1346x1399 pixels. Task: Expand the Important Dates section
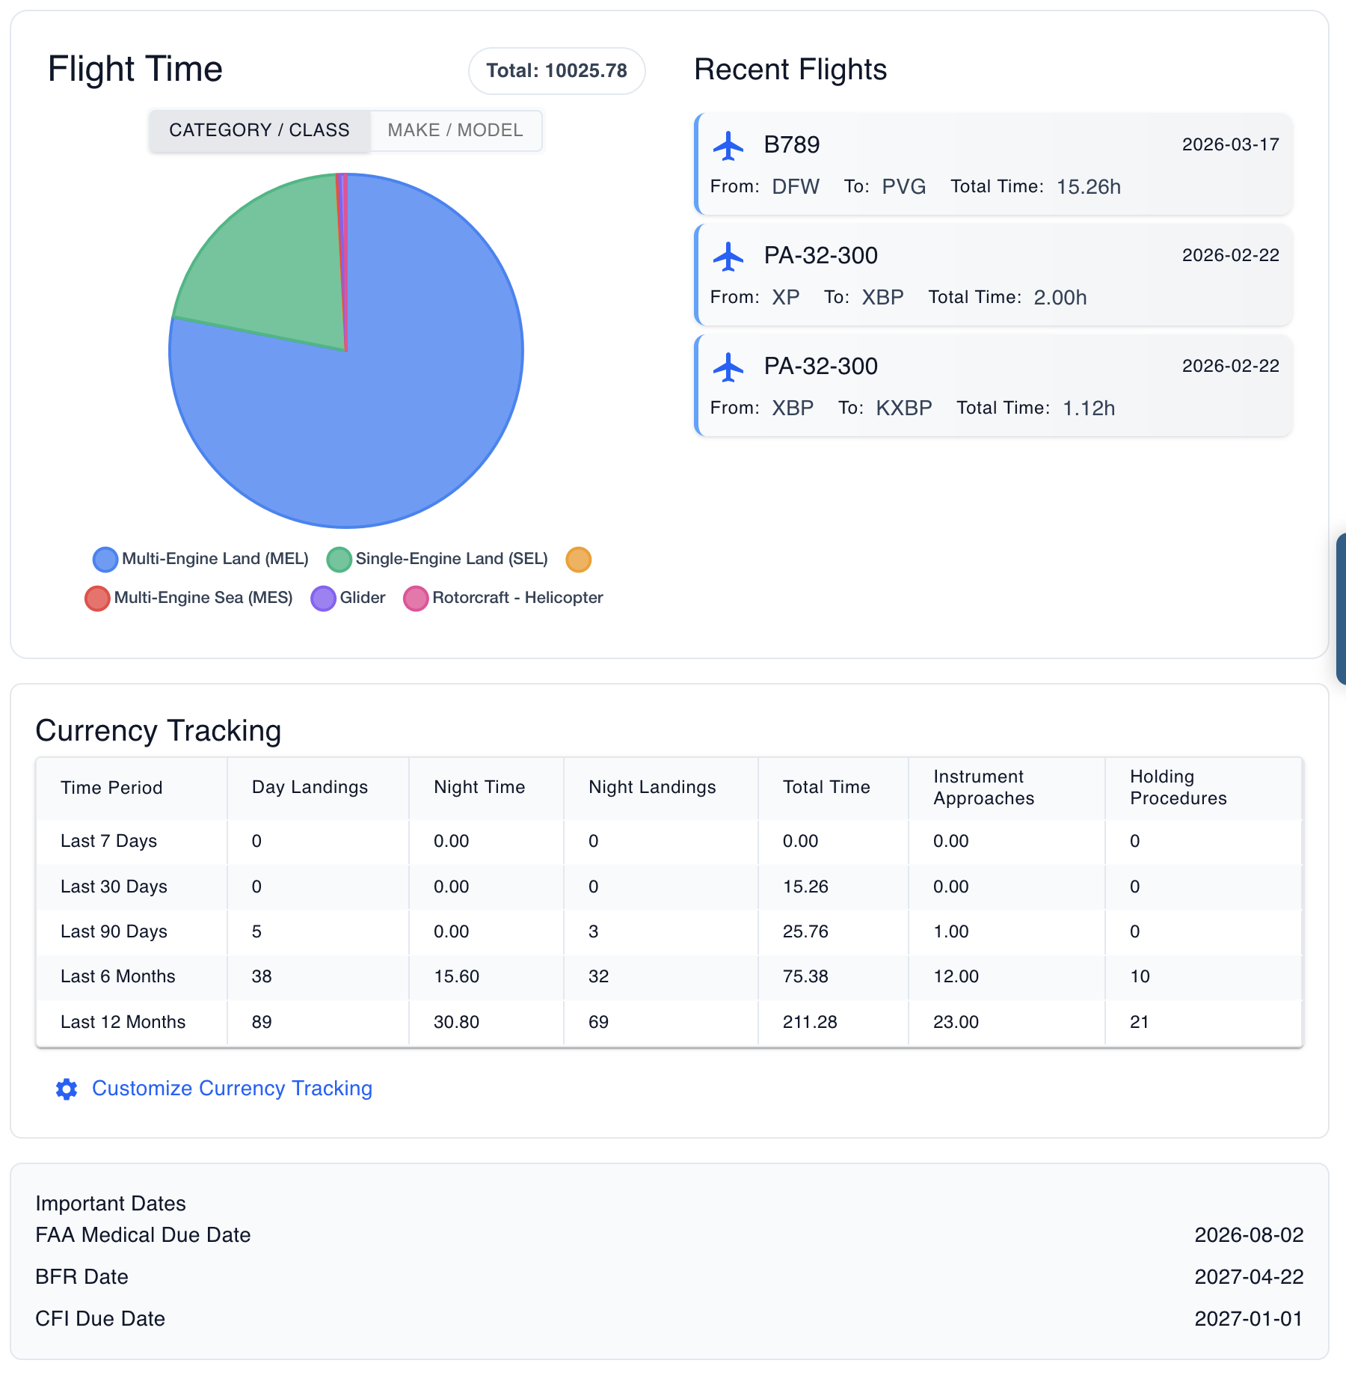[111, 1204]
